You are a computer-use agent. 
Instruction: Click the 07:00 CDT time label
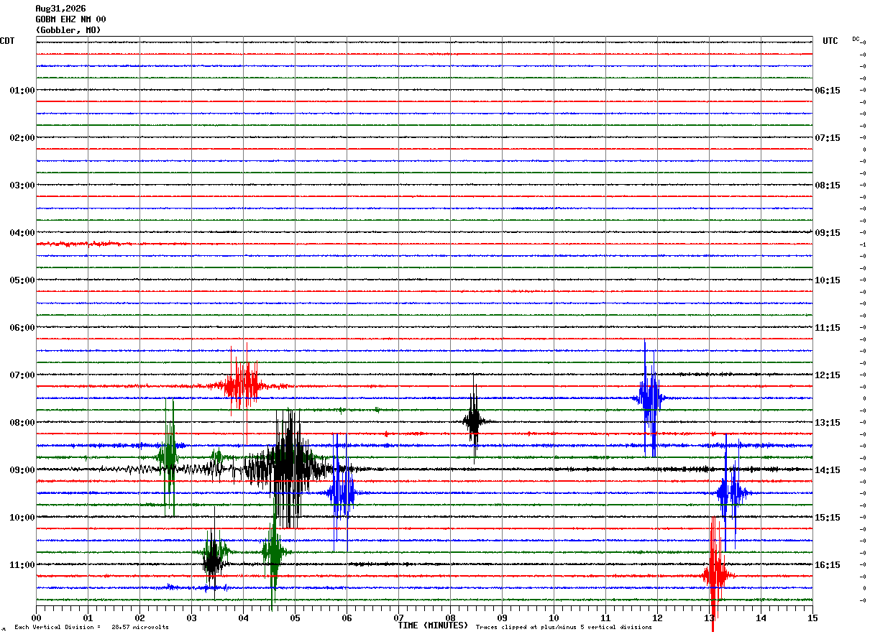pyautogui.click(x=22, y=375)
